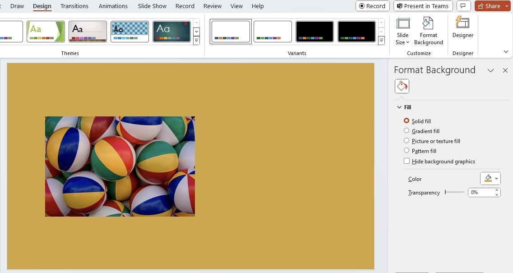
Task: Select the Fill paint bucket tab icon
Action: click(x=402, y=86)
